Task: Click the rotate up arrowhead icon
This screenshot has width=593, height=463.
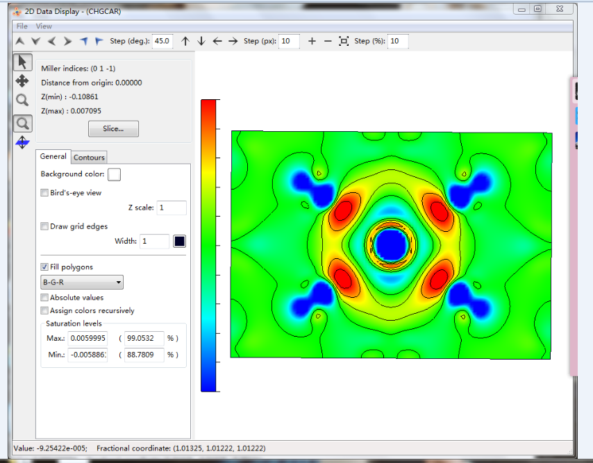Action: tap(20, 42)
